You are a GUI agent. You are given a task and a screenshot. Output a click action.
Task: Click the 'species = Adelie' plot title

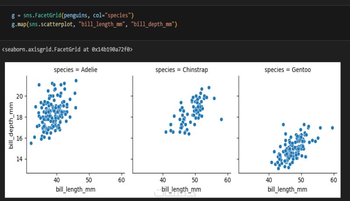(x=76, y=69)
